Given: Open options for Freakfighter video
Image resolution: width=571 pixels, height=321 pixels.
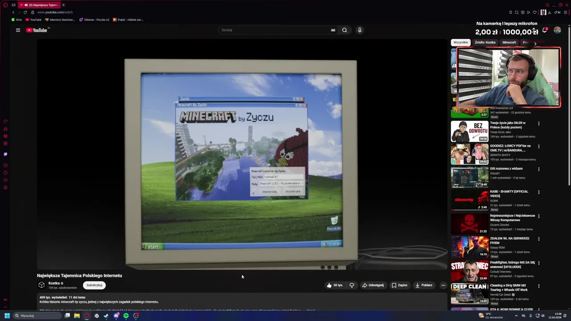Looking at the screenshot, I should [538, 263].
